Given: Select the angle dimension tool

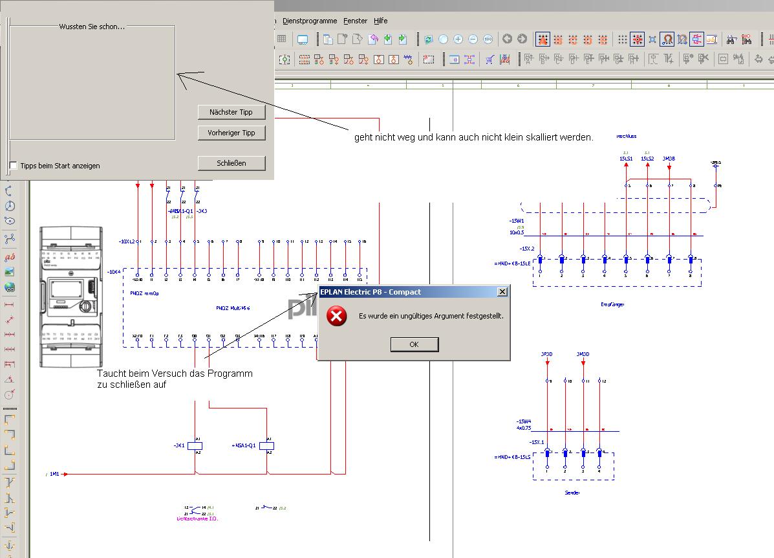Looking at the screenshot, I should tap(10, 379).
